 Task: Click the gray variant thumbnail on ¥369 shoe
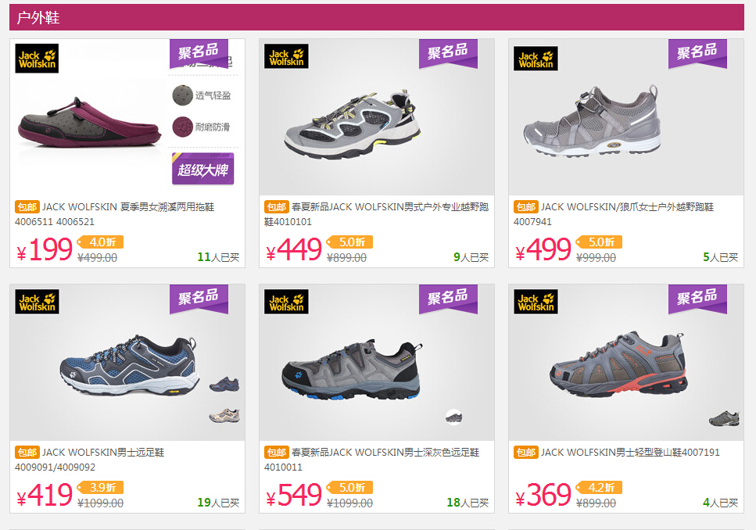coord(724,418)
